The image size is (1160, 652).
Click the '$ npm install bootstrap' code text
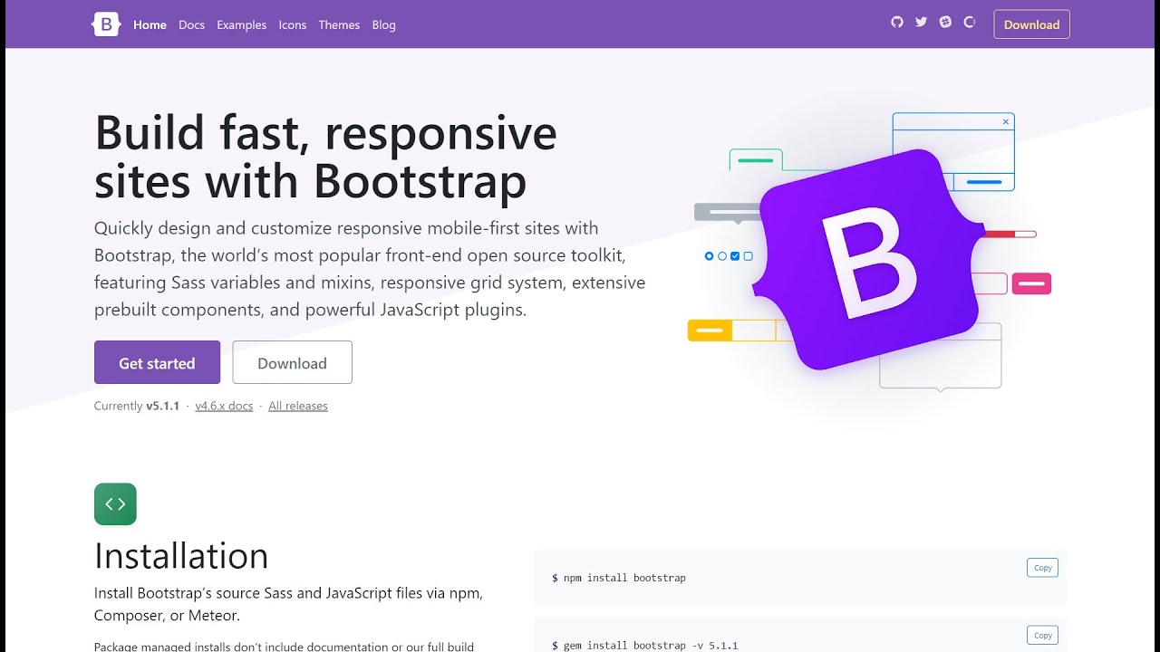point(619,578)
